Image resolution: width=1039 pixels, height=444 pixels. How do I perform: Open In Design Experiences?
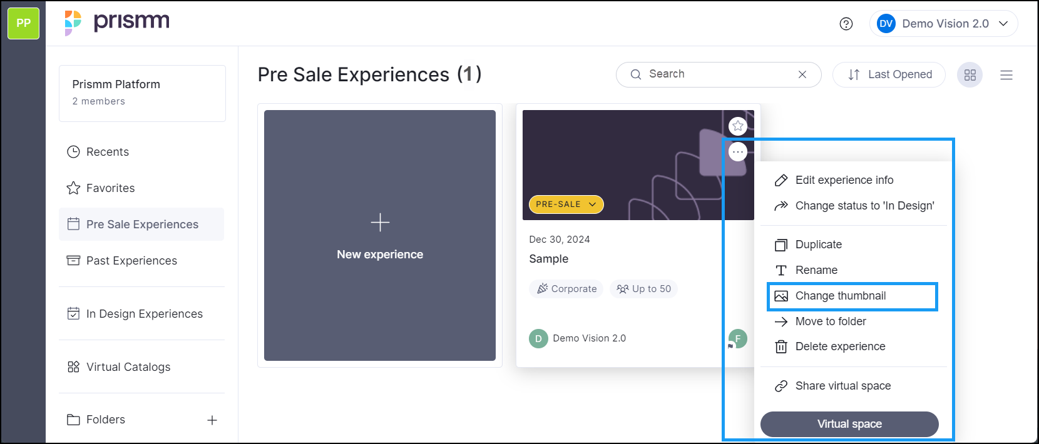tap(141, 314)
